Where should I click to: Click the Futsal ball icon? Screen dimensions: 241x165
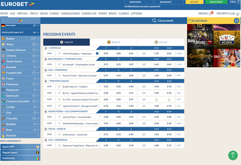click(3, 79)
